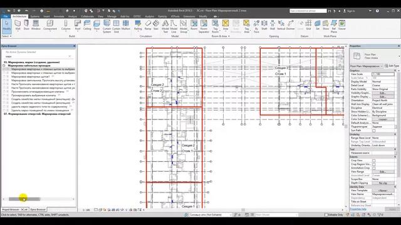Image resolution: width=401 pixels, height=225 pixels.
Task: Open the Manage ribbon tab
Action: pos(112,16)
